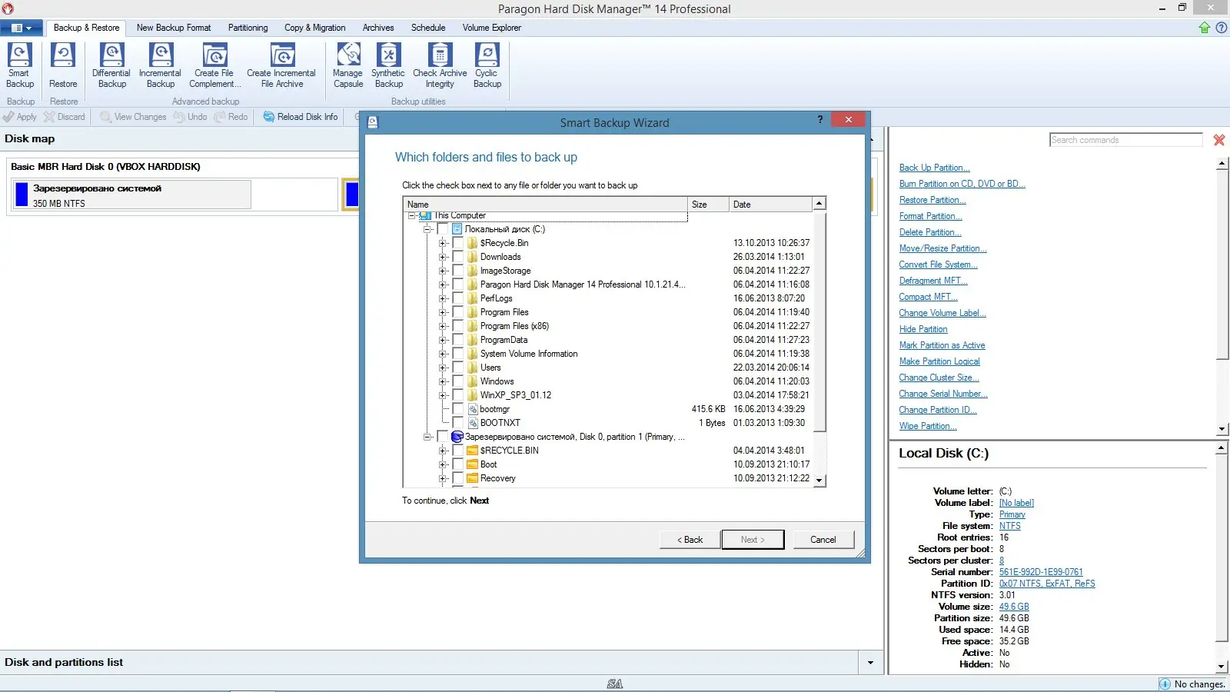Check the Recovery folder checkbox
This screenshot has width=1230, height=692.
(x=457, y=478)
